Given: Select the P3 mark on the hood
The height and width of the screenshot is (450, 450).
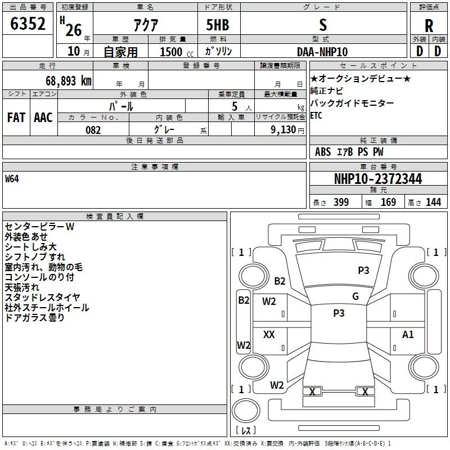Looking at the screenshot, I should (363, 270).
